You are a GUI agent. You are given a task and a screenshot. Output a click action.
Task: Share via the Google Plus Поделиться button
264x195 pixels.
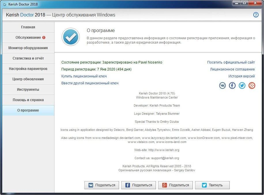[x=176, y=185]
